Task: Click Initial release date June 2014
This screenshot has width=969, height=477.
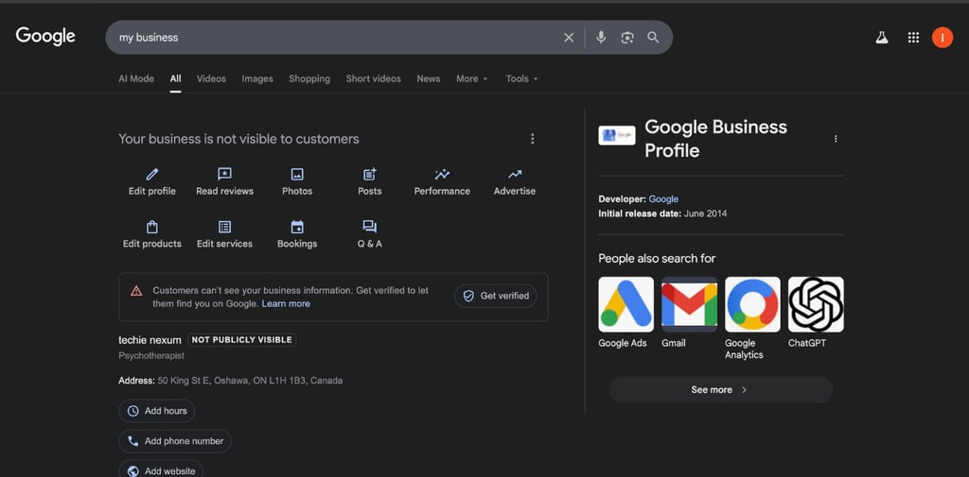Action: [662, 214]
